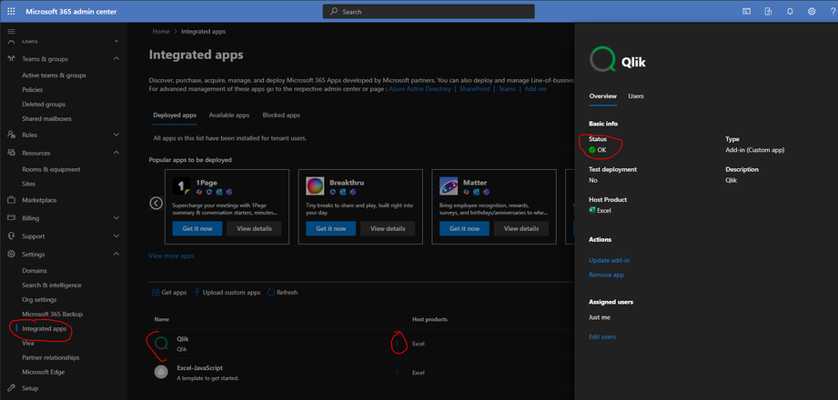Click View details for Breakthru

point(388,228)
